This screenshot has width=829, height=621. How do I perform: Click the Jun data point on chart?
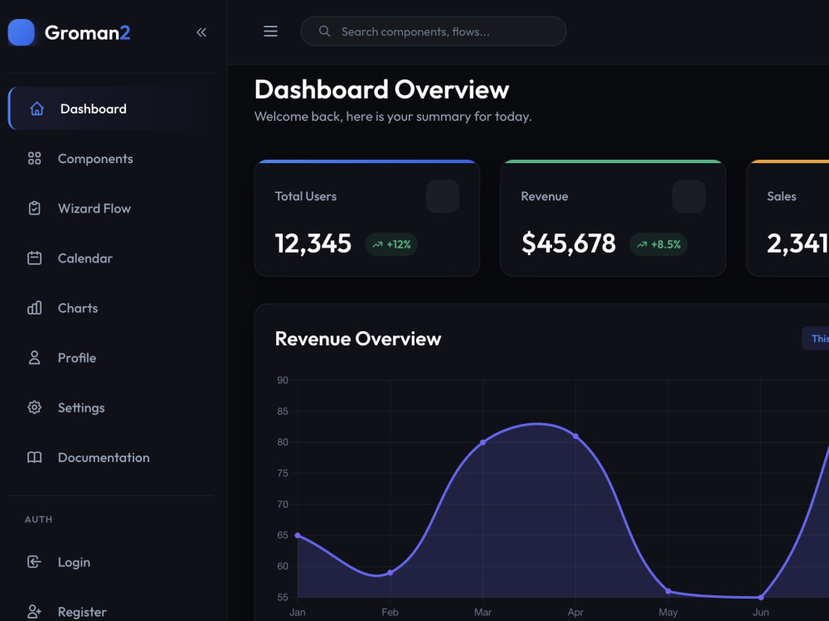(761, 597)
